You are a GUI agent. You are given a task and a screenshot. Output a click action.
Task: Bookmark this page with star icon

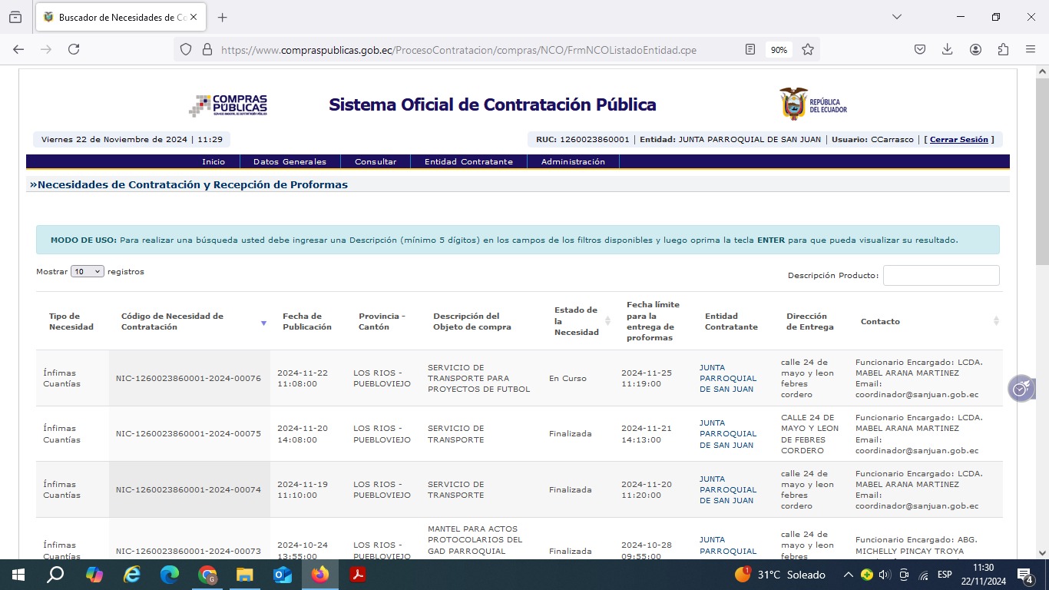coord(808,49)
